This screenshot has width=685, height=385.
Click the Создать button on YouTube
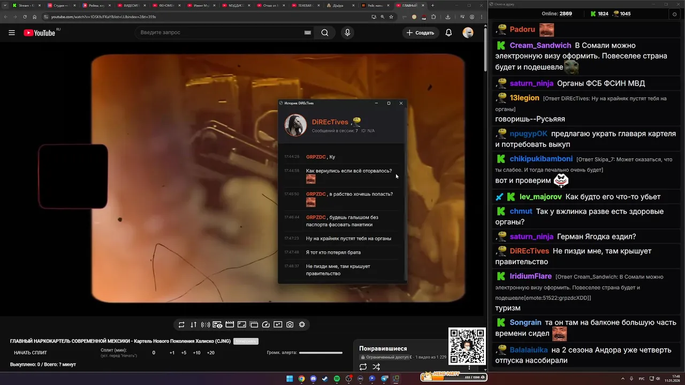420,33
